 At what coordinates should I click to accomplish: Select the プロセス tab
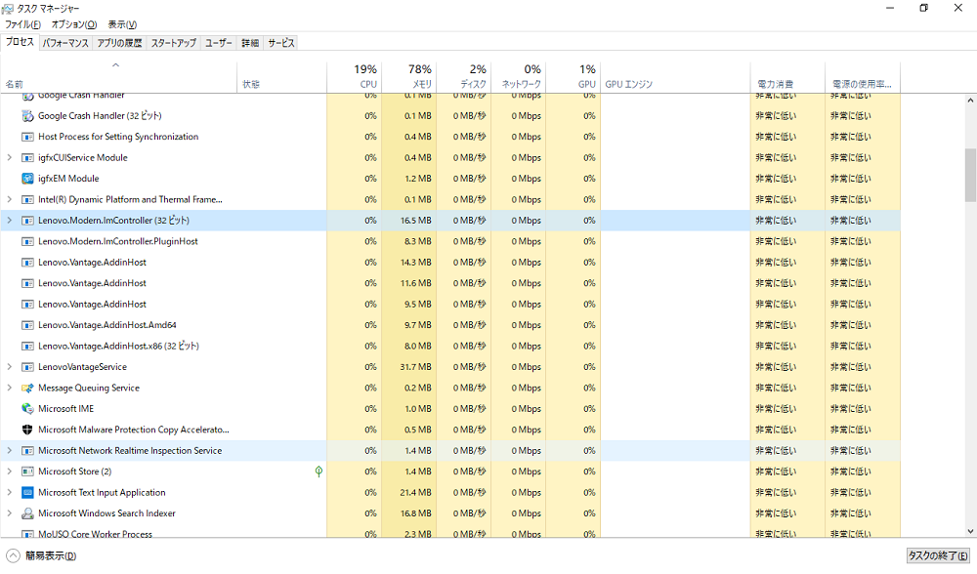click(20, 42)
